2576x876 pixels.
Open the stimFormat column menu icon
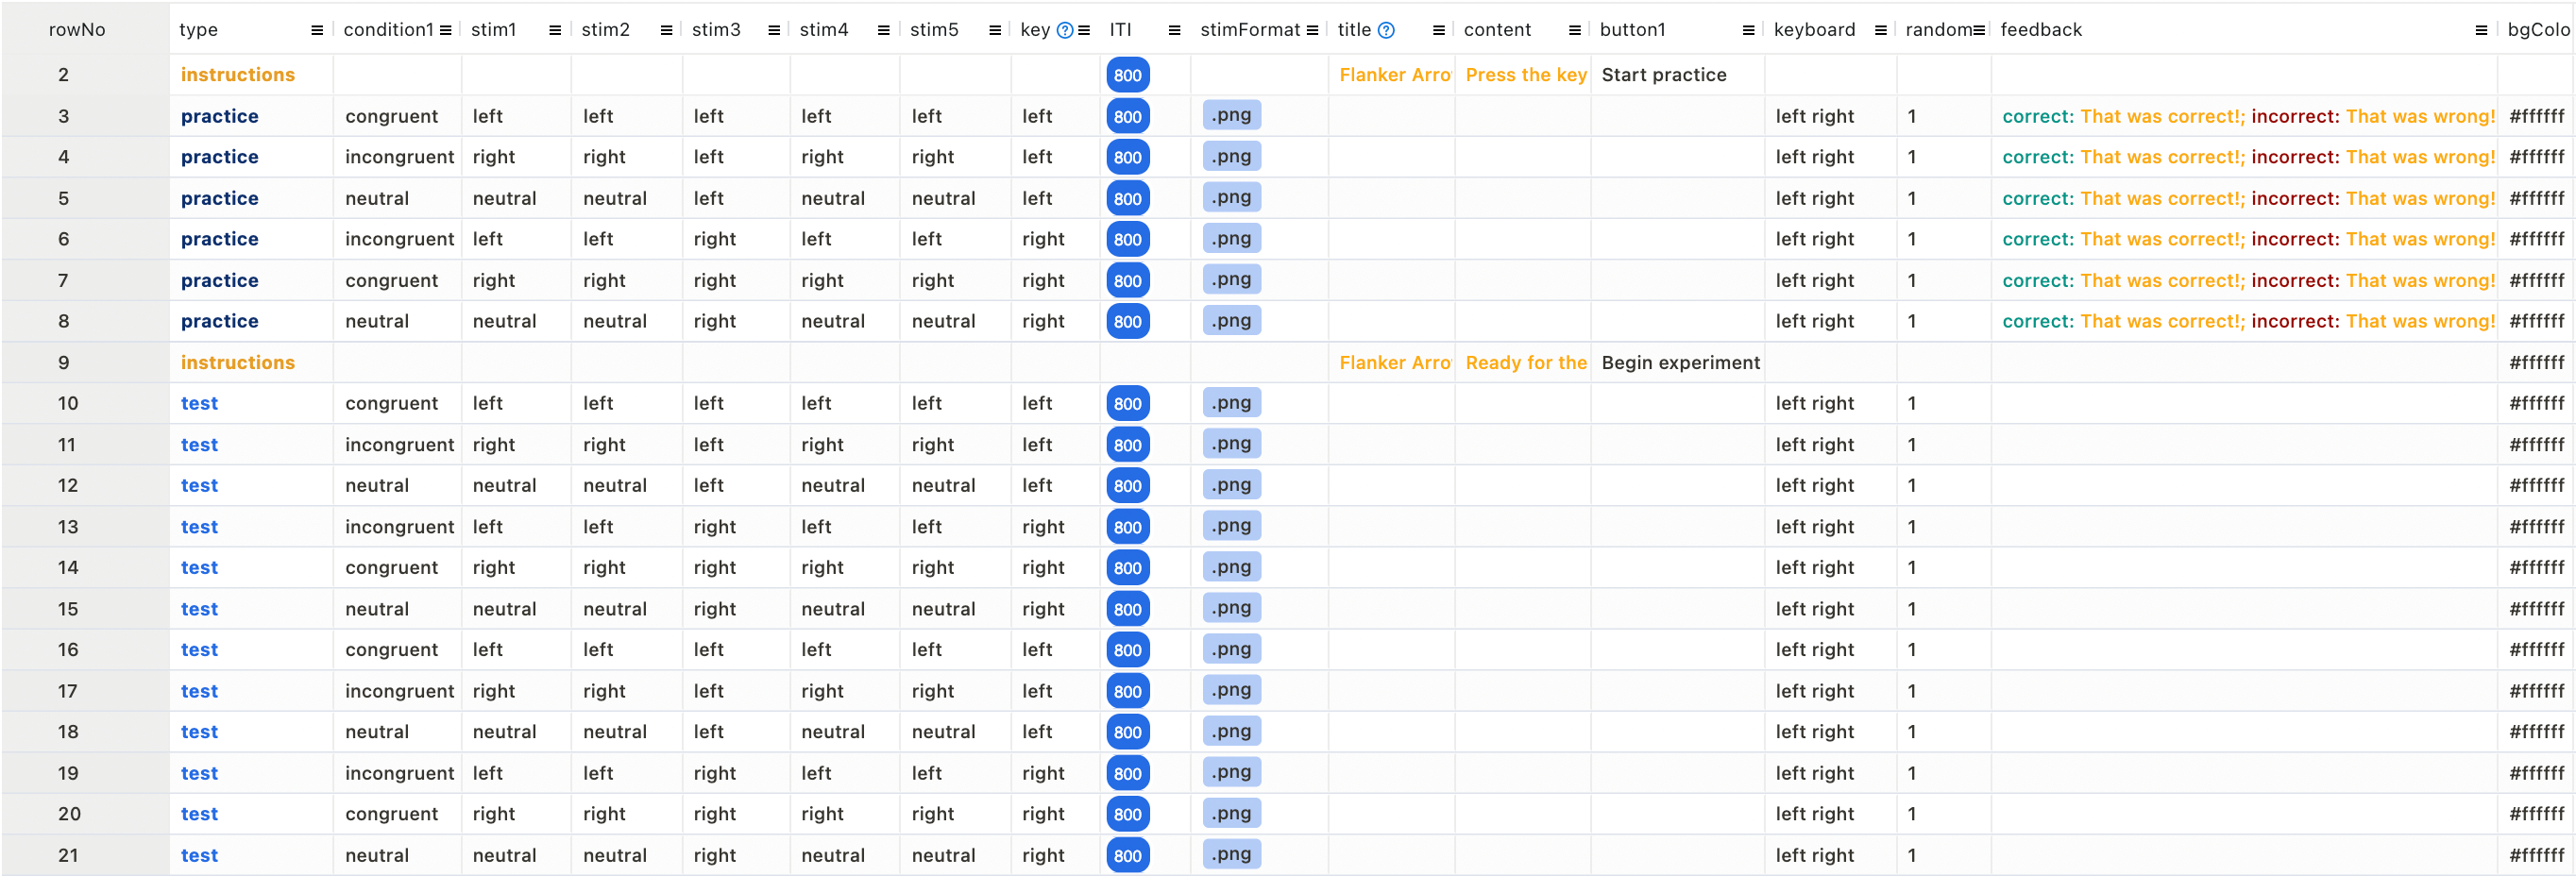[1312, 30]
